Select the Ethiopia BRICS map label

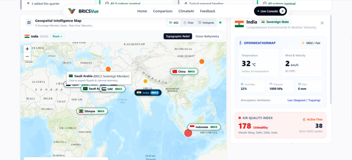pos(92,111)
